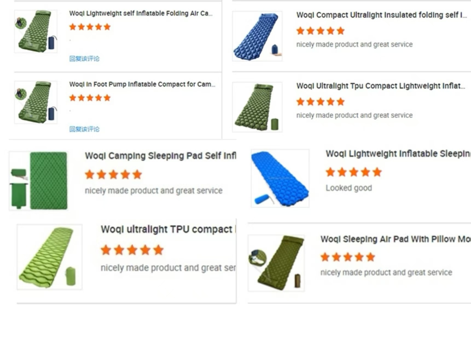Select the olive Sleeping Air Pad With Pillow image
The height and width of the screenshot is (350, 471).
pyautogui.click(x=276, y=263)
